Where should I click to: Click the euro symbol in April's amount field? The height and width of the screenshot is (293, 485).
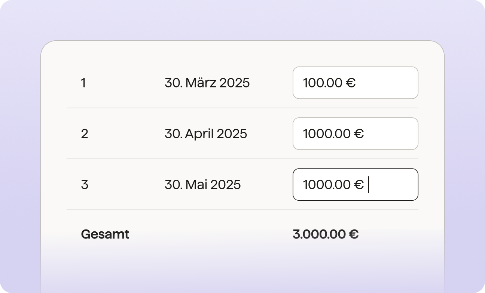click(x=359, y=134)
